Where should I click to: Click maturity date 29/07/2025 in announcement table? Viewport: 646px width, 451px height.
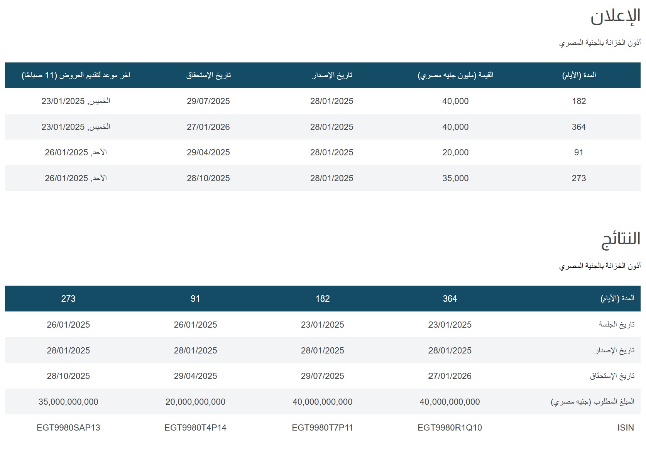coord(208,101)
